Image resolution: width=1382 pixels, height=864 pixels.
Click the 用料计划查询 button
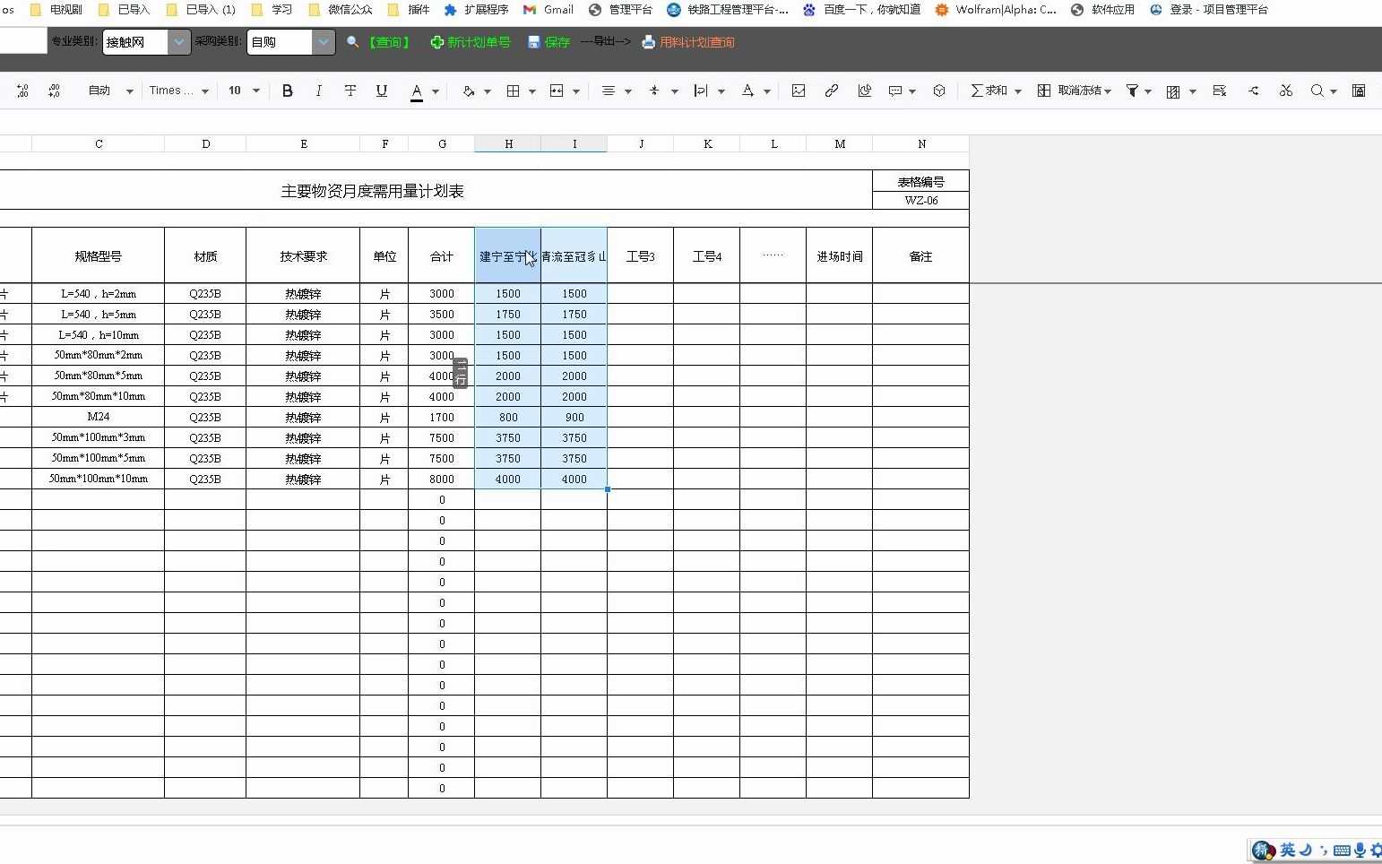pos(688,42)
